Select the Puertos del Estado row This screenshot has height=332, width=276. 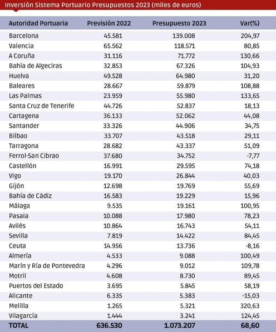point(138,286)
